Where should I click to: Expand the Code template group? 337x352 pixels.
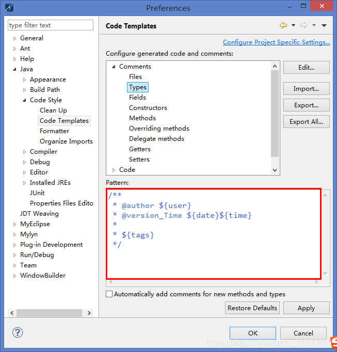[x=114, y=170]
